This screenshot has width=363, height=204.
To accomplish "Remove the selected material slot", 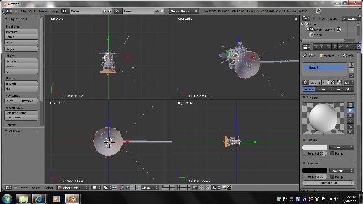I will (x=352, y=70).
